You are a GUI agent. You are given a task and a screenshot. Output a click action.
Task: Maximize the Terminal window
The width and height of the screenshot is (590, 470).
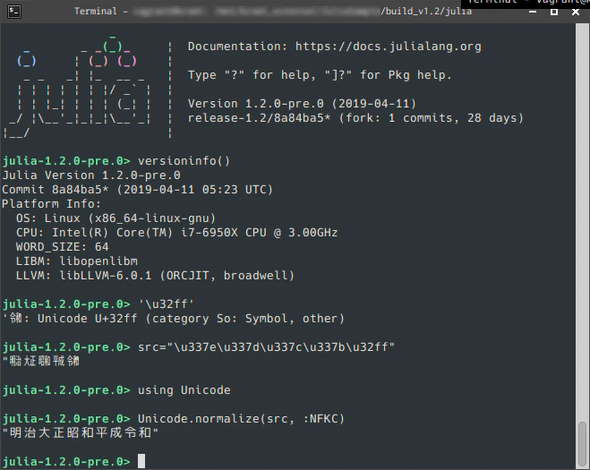coord(554,12)
